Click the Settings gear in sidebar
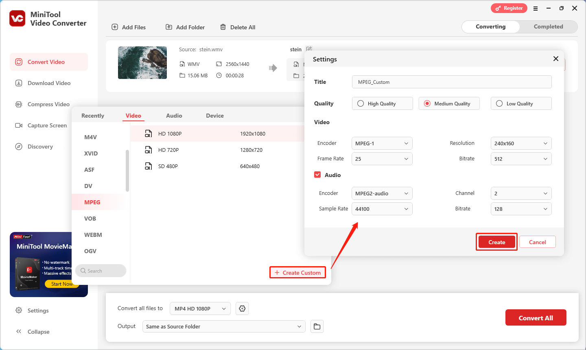586x350 pixels. pos(19,311)
